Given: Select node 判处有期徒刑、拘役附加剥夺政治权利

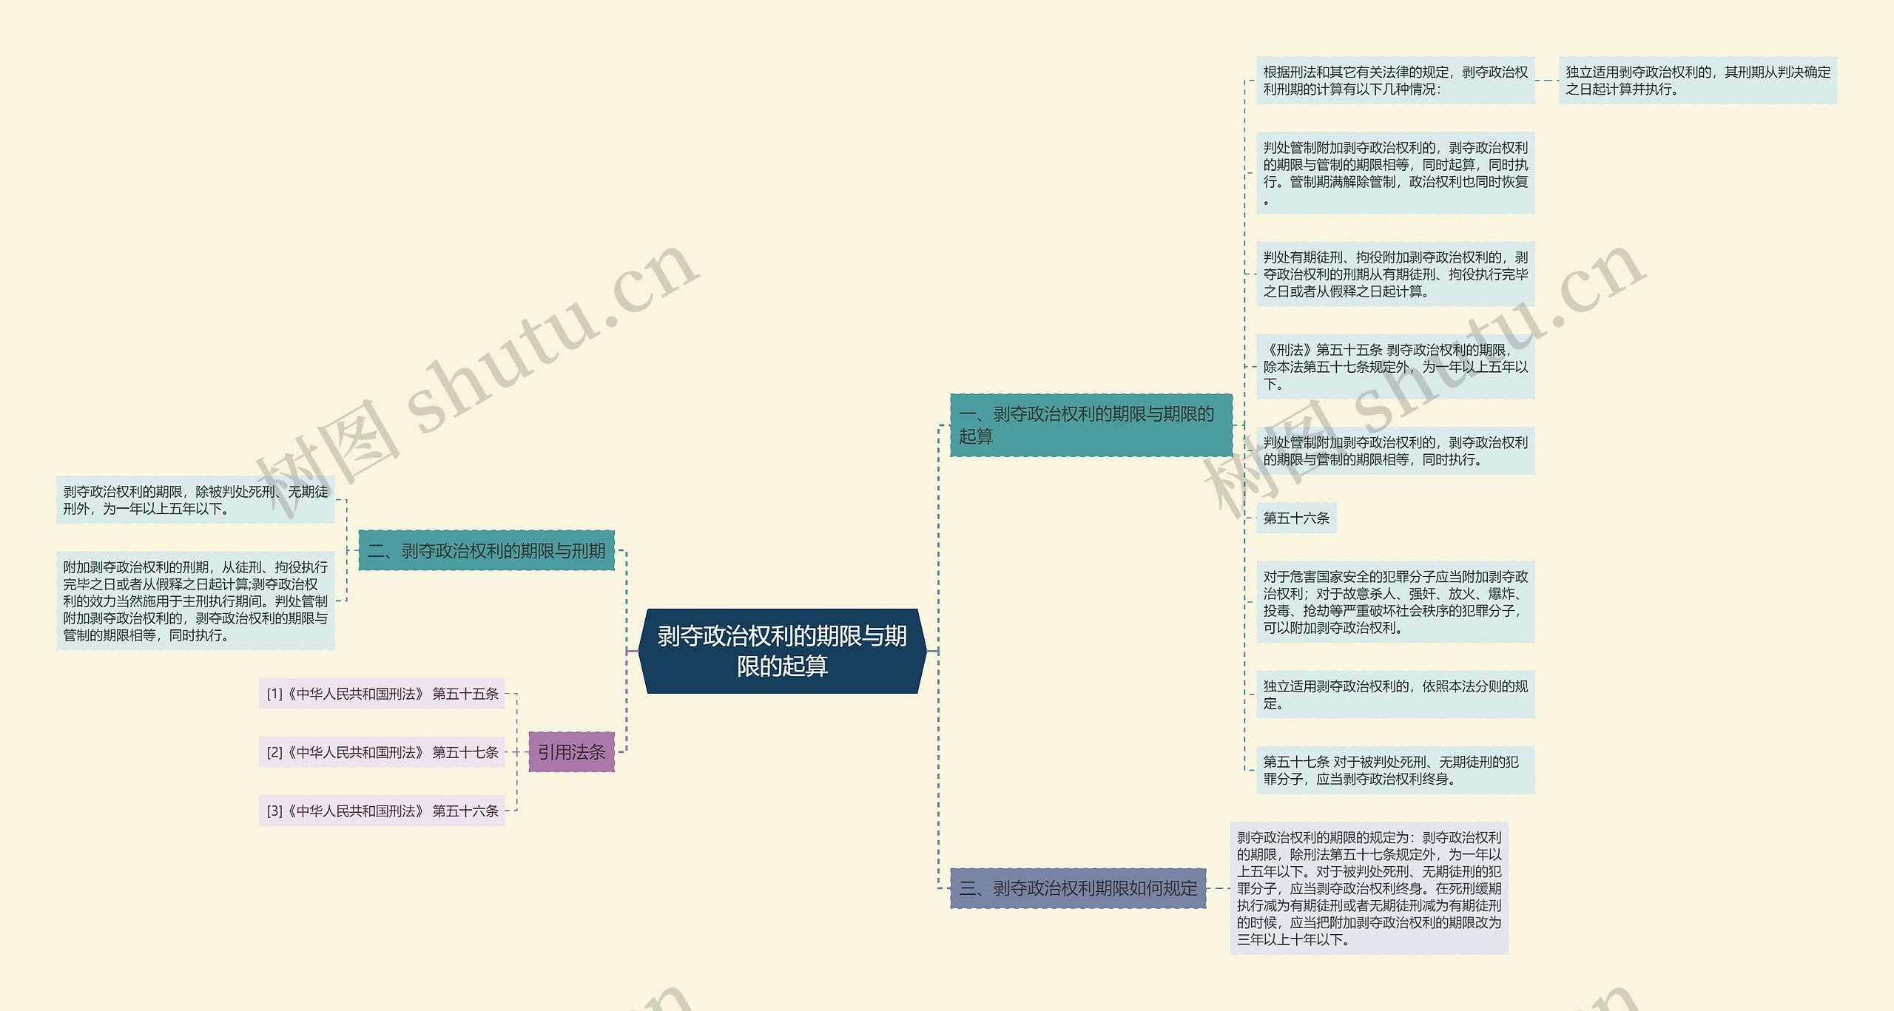Looking at the screenshot, I should click(x=1395, y=274).
